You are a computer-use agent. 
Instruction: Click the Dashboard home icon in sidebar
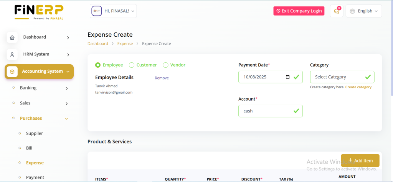tap(12, 37)
